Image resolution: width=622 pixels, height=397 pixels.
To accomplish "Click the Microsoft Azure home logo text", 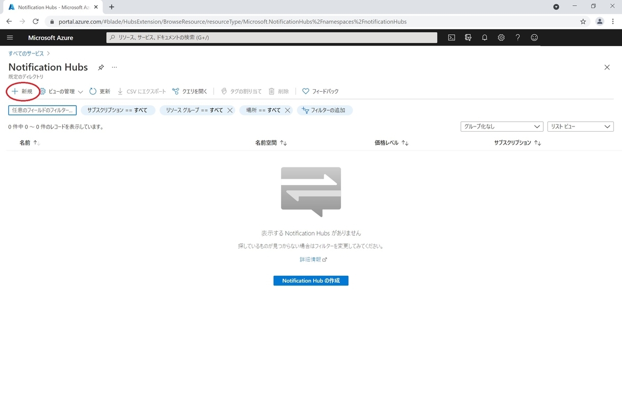I will (x=51, y=38).
